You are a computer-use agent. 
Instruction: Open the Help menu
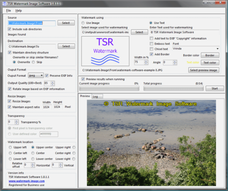coord(19,11)
